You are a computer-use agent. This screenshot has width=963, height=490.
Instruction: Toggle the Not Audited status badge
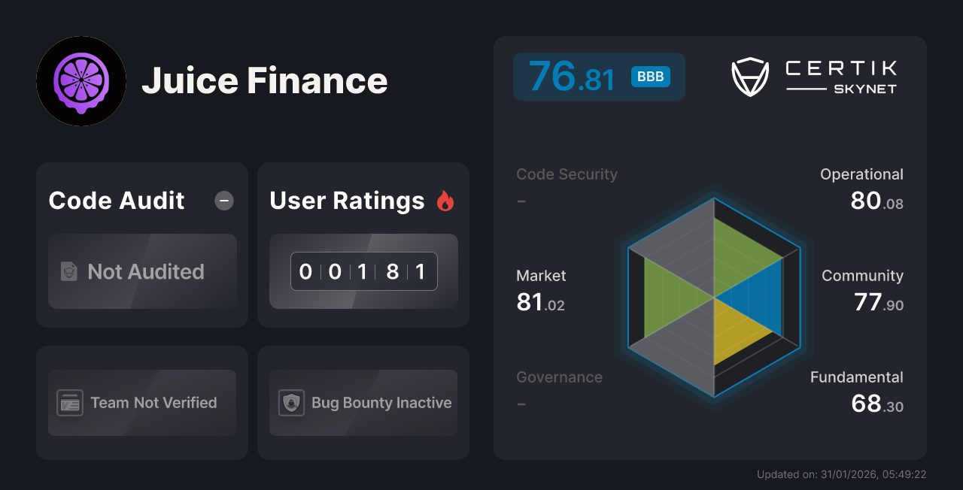(142, 272)
